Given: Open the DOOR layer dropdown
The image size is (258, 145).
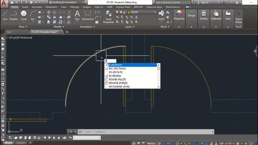Looking at the screenshot, I should coord(155,12).
